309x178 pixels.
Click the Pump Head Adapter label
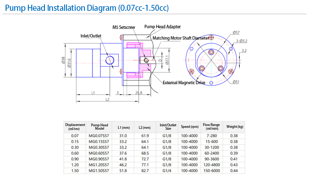(x=162, y=27)
